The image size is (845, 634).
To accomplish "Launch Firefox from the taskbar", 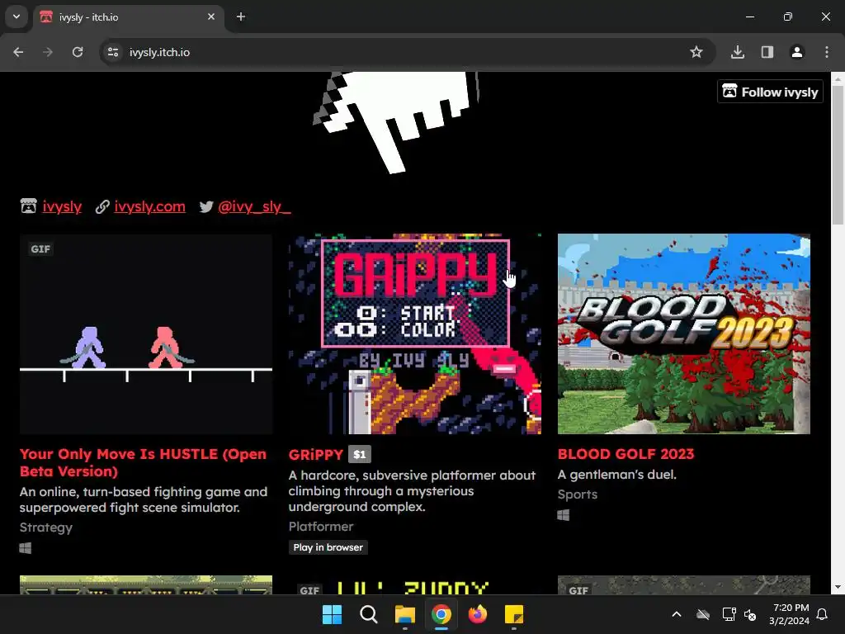I will click(478, 614).
